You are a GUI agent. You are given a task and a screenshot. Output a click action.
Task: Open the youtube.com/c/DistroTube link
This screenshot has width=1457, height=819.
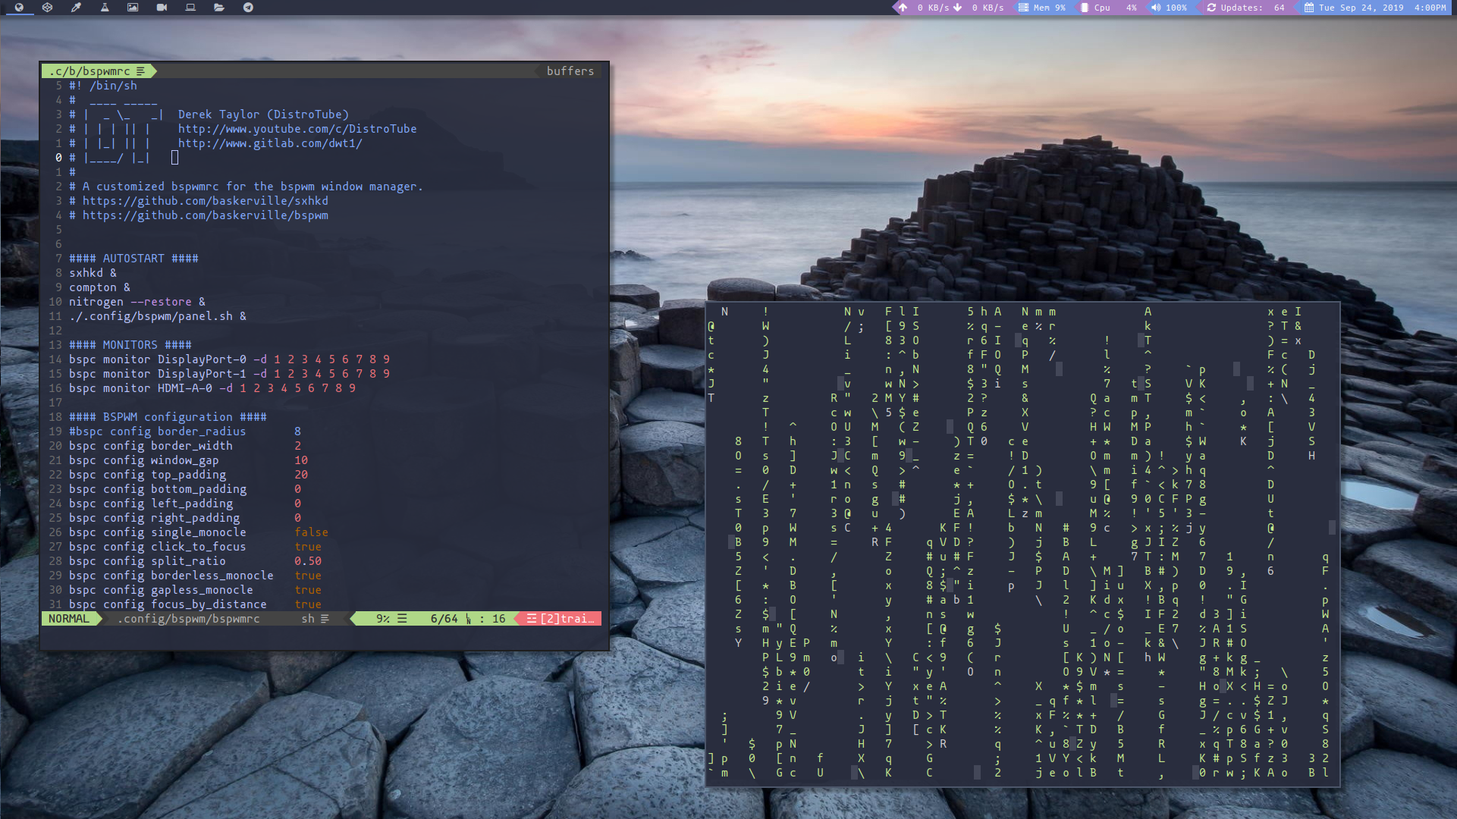click(297, 129)
